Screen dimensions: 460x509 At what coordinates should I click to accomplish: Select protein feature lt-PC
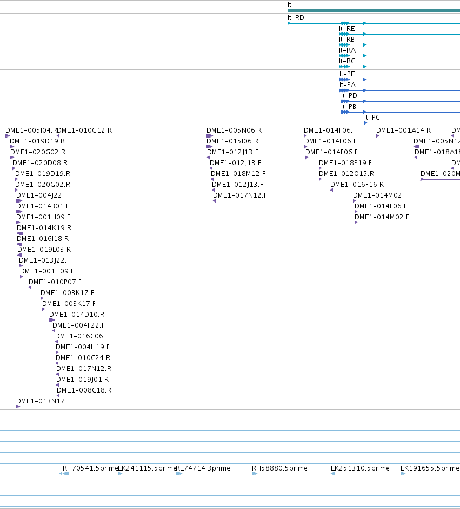372,117
